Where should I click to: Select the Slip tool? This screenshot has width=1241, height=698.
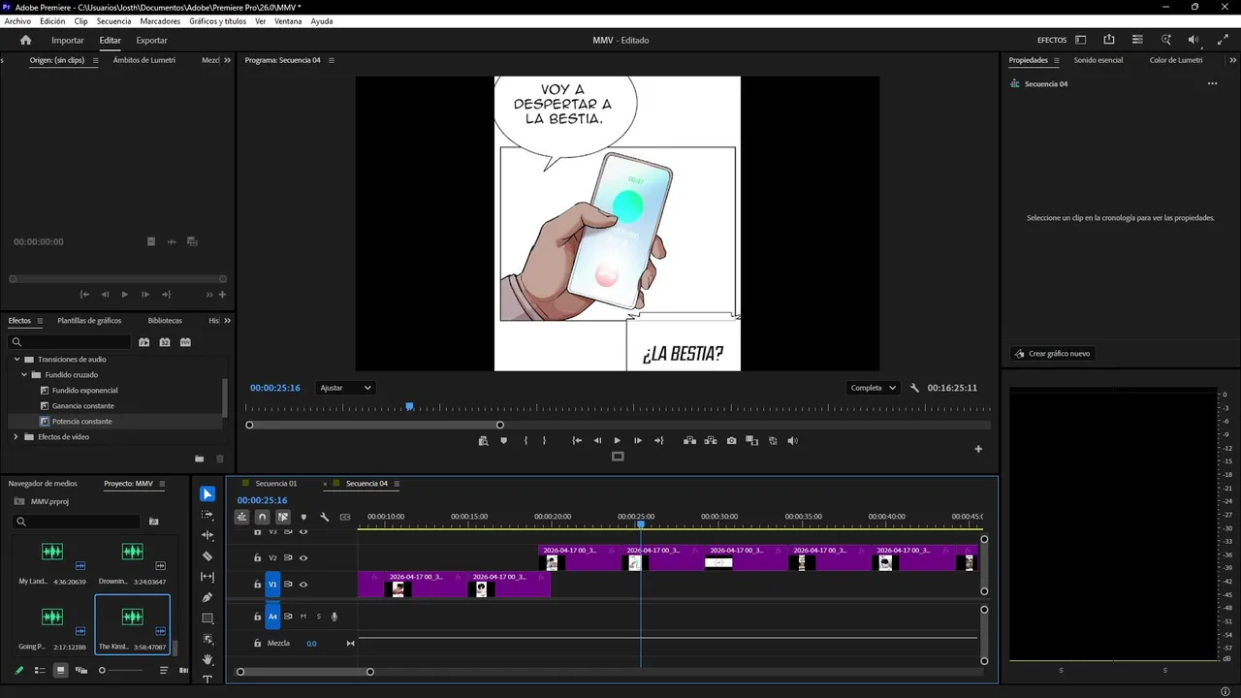coord(207,577)
